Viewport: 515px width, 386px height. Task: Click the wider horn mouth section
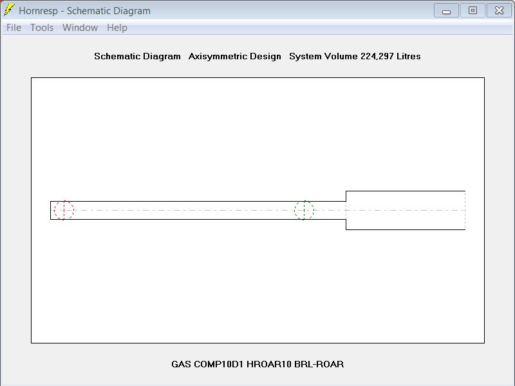pos(406,211)
